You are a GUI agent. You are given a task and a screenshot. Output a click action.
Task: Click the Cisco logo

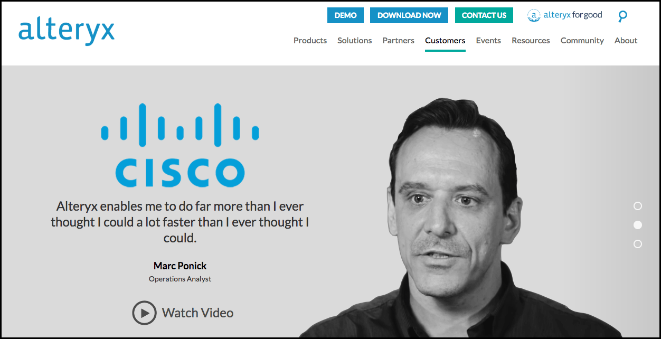pyautogui.click(x=180, y=145)
